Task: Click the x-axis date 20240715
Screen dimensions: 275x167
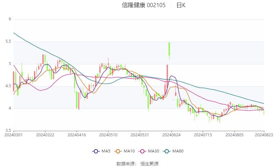Action: coord(203,135)
